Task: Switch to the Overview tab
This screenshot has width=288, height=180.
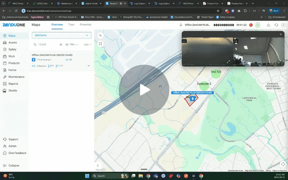Action: (57, 24)
